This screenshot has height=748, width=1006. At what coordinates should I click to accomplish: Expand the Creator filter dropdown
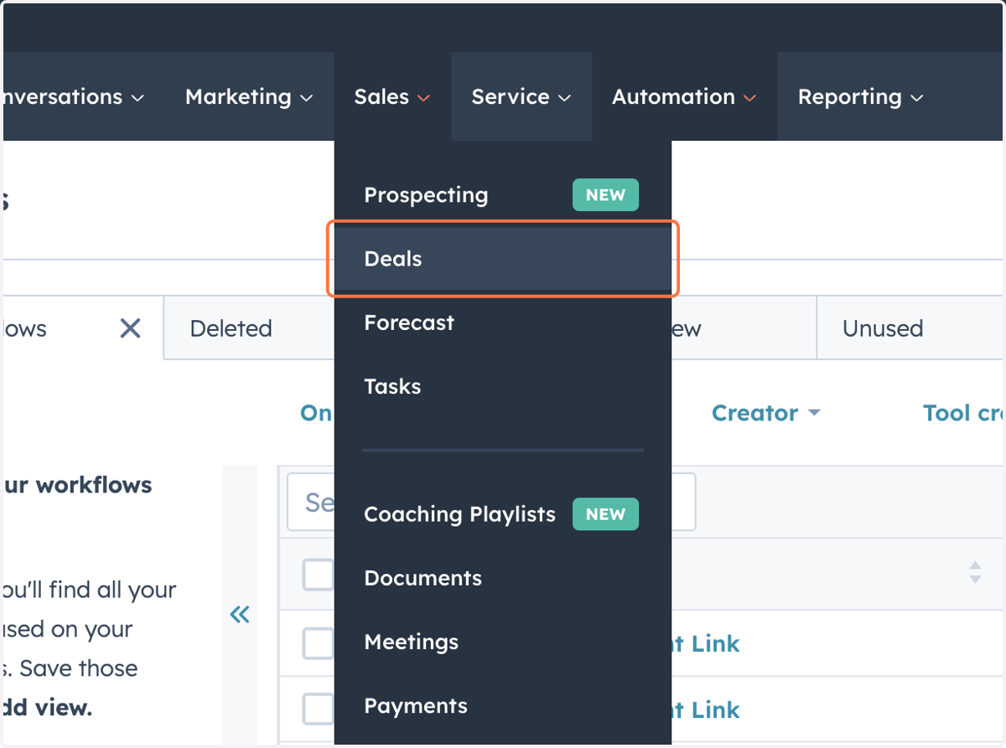(x=765, y=413)
